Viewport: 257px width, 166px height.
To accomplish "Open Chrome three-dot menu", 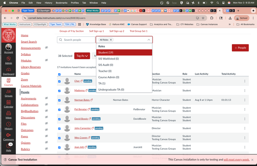I will 253,18.
